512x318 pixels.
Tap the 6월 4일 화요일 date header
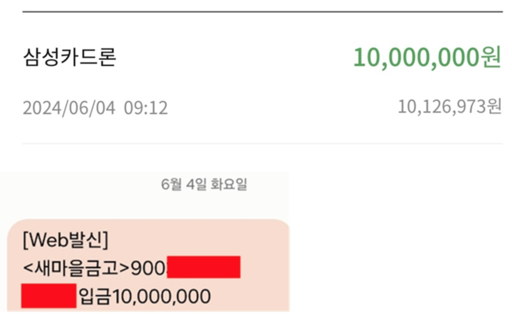click(x=204, y=184)
